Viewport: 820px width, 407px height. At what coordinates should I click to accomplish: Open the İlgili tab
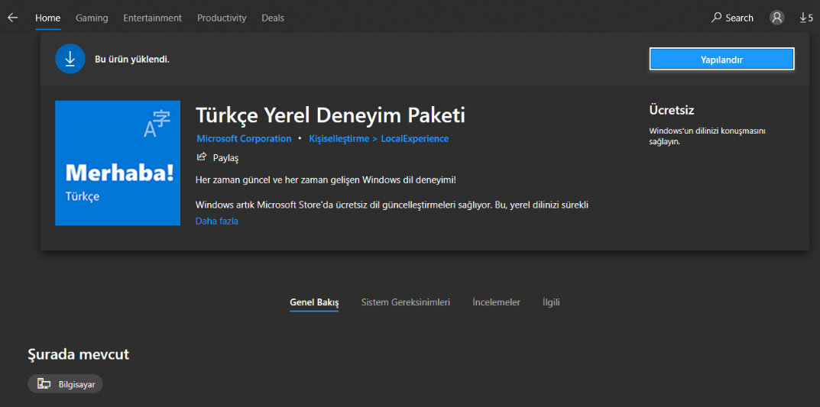point(551,302)
